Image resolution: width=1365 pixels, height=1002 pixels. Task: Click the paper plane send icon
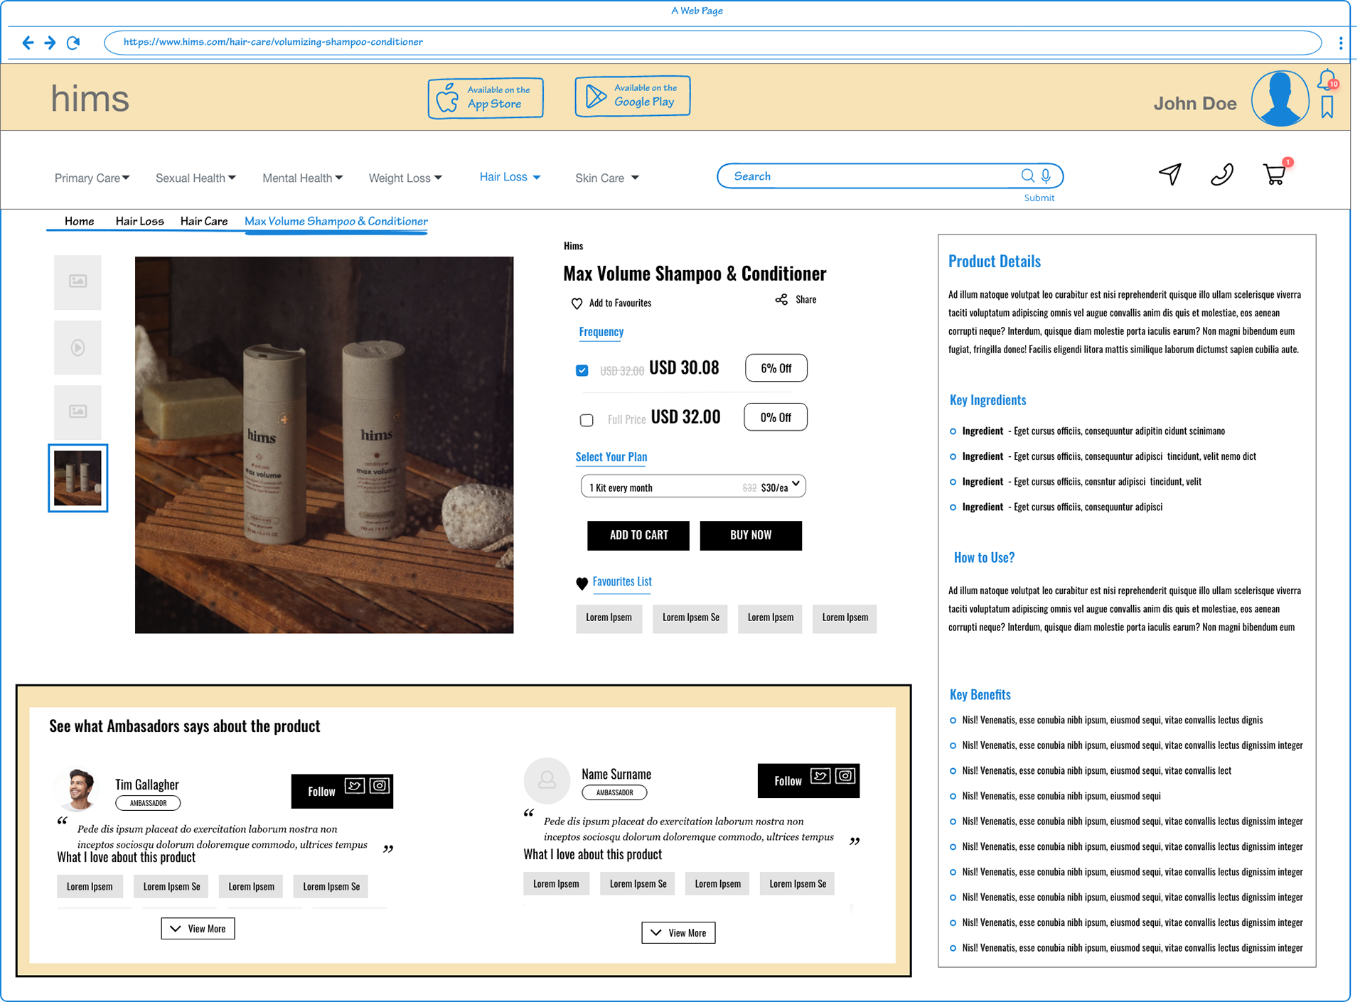pos(1170,174)
